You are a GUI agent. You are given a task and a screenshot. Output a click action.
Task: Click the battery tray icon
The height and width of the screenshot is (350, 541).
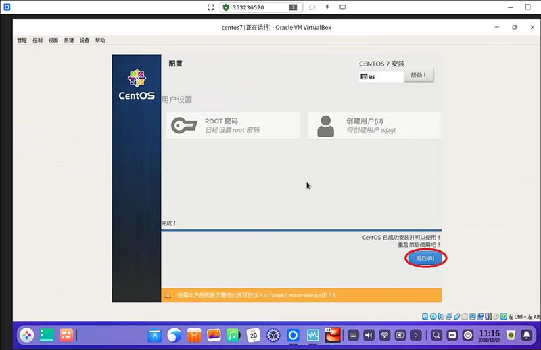pos(400,335)
